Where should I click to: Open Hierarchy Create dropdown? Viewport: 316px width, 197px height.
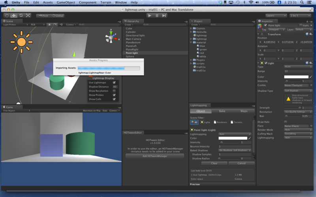129,24
